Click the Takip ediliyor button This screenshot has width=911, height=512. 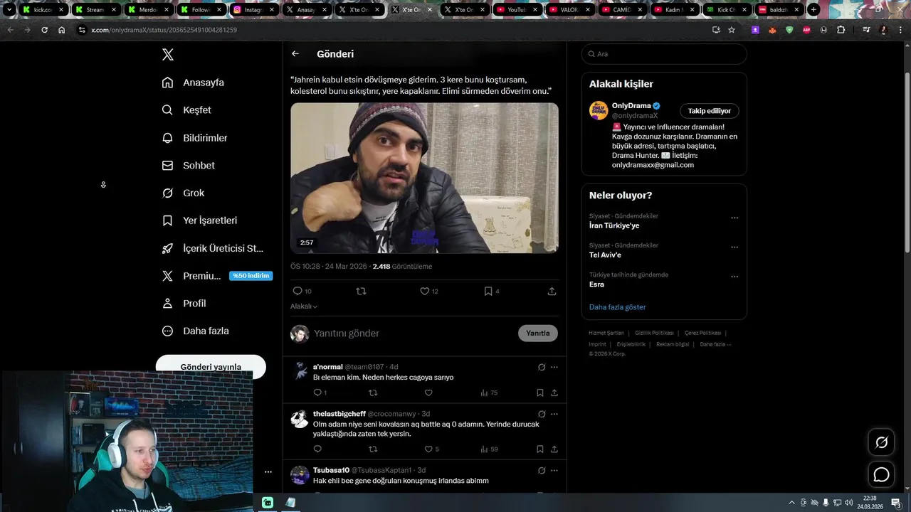pos(710,111)
